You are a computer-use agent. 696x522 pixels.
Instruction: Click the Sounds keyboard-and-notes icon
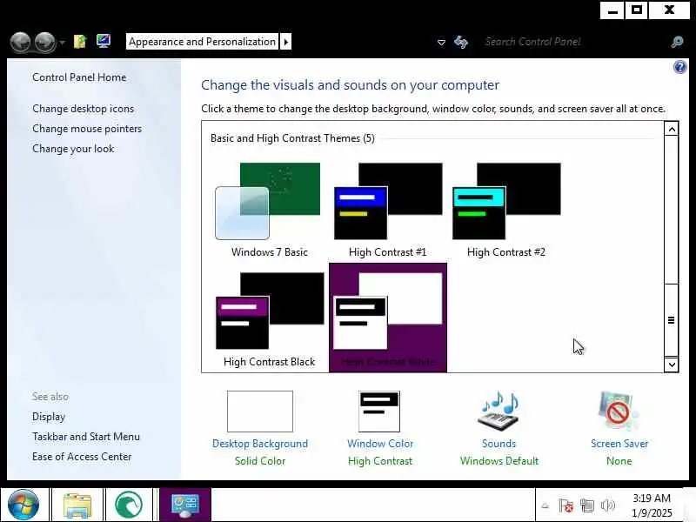(x=499, y=412)
